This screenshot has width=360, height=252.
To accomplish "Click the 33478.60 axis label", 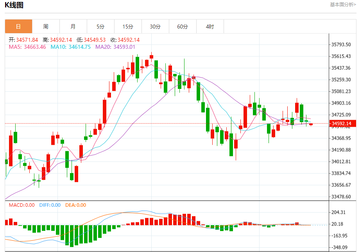I will [341, 197].
